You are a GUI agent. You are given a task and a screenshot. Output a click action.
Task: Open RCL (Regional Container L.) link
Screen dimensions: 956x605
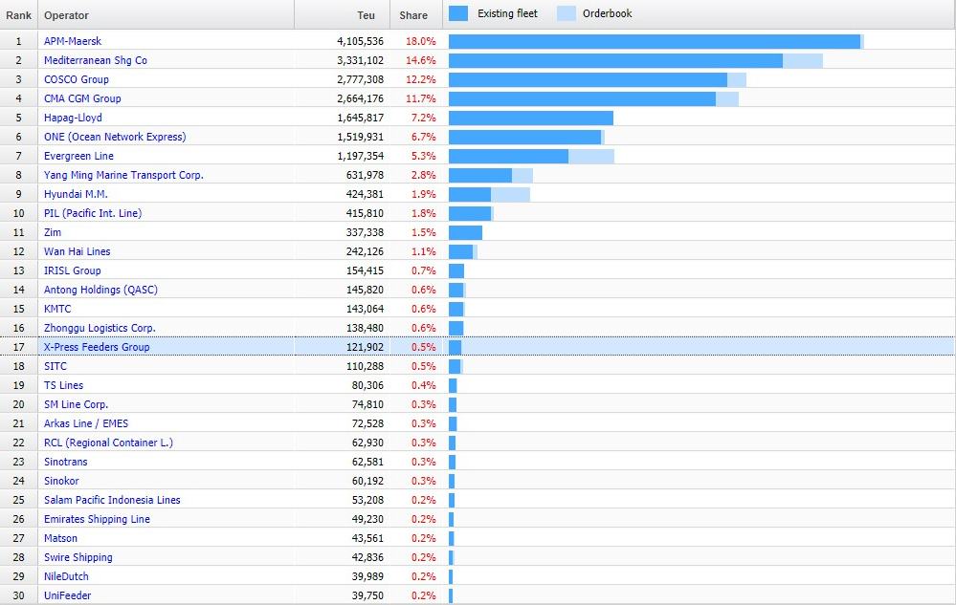click(108, 443)
